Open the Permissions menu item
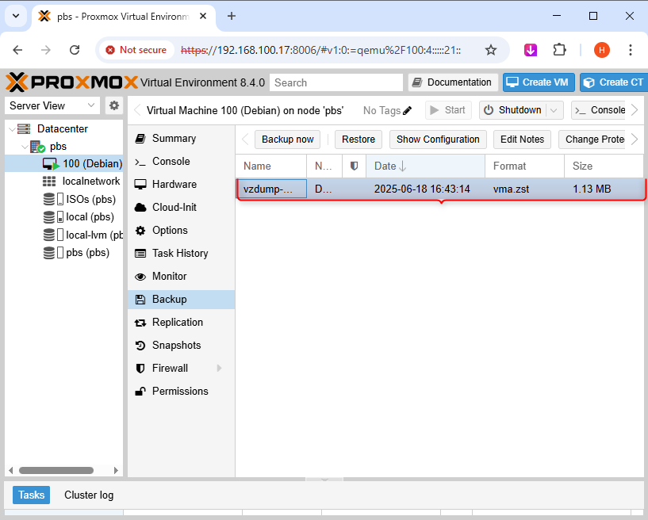 point(181,391)
